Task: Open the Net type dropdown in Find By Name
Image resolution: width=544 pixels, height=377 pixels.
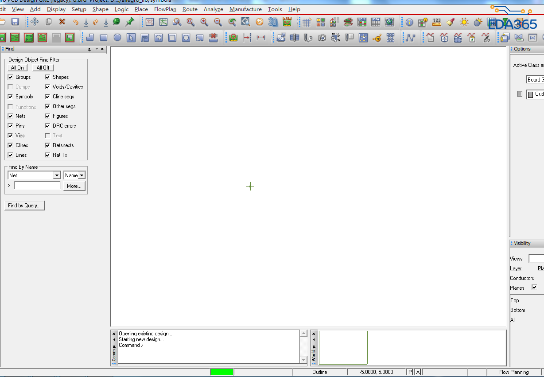Action: point(56,175)
